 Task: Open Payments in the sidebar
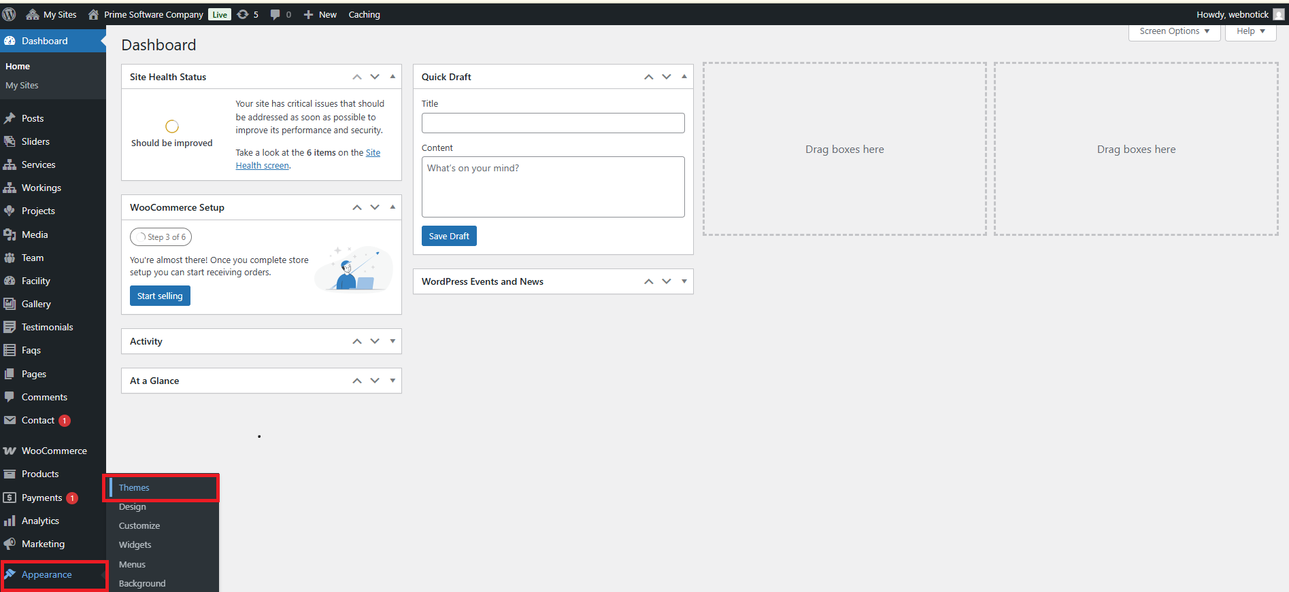tap(41, 498)
